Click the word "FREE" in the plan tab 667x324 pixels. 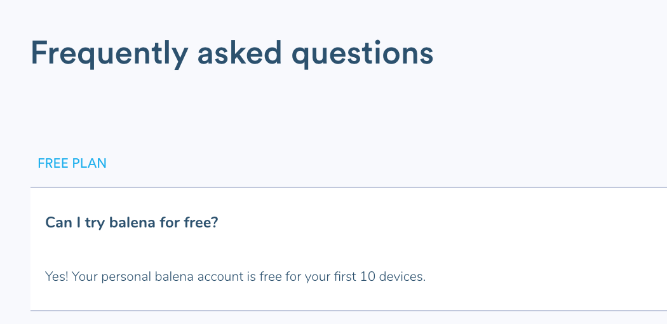tap(53, 163)
